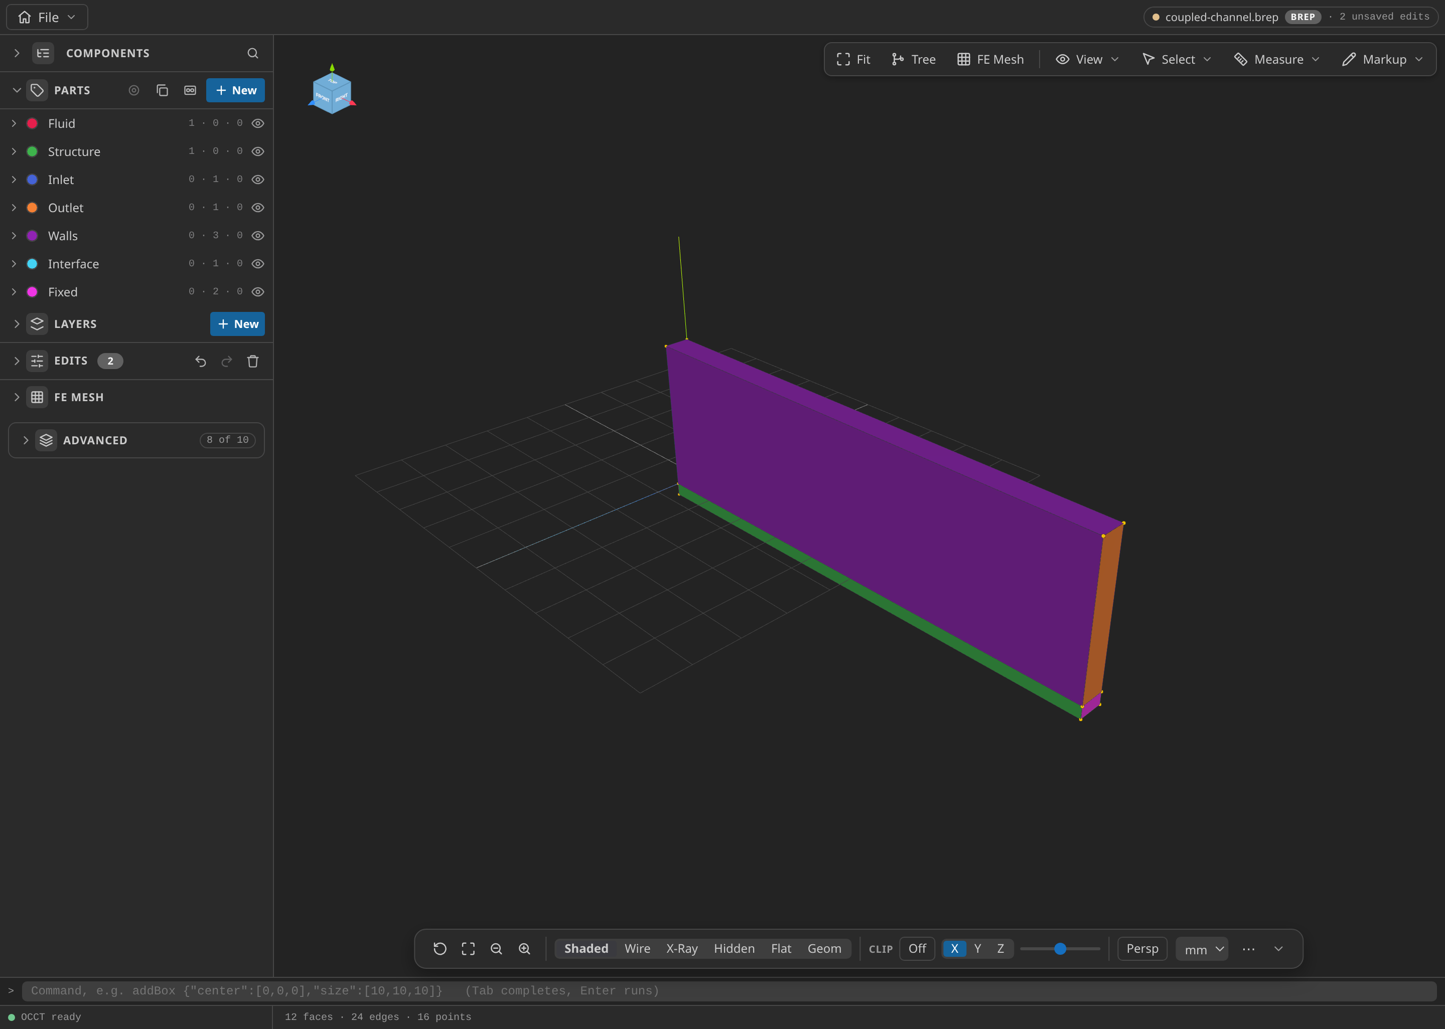1445x1029 pixels.
Task: Click the clip Off button
Action: coord(917,949)
